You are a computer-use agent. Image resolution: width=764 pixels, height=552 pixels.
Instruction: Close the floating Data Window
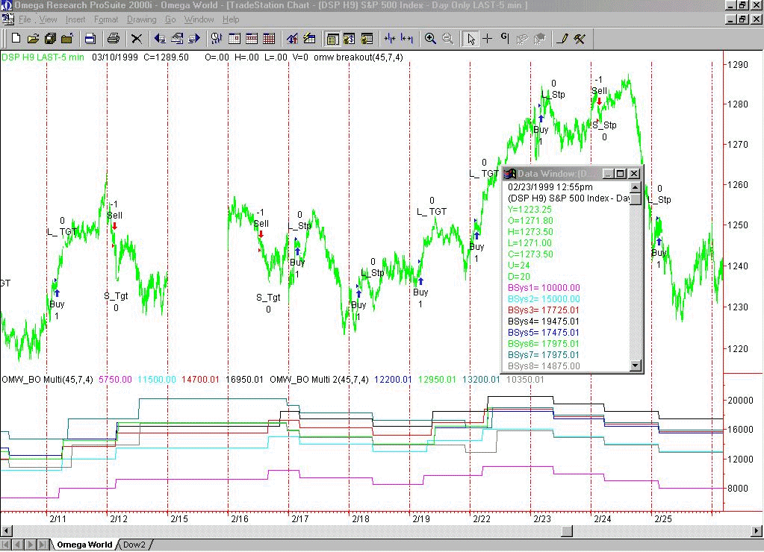click(x=634, y=174)
